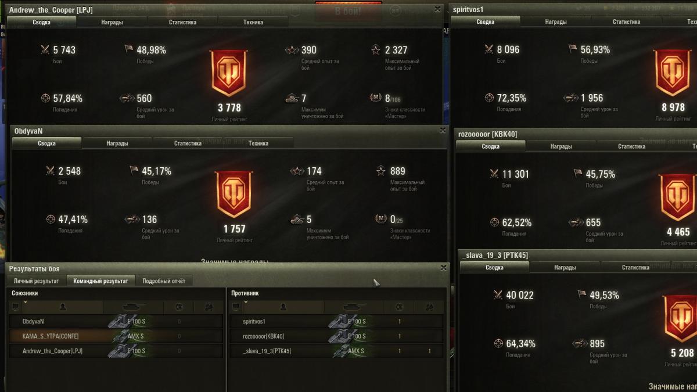The width and height of the screenshot is (697, 392).
Task: Open Награды tab in Andrew_the_Cooper window
Action: [112, 22]
